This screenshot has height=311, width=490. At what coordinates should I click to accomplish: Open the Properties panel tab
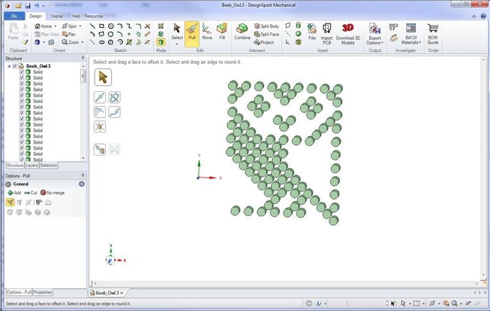coord(42,293)
